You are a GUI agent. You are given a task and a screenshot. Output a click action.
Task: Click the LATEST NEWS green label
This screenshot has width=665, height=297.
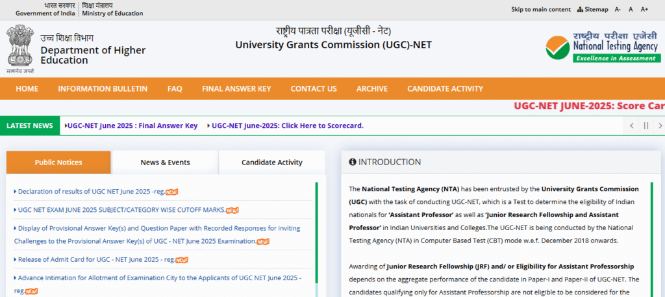pos(30,125)
